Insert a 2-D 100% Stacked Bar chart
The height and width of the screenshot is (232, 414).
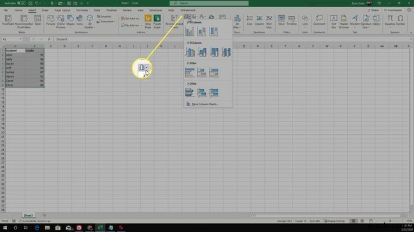coord(214,72)
